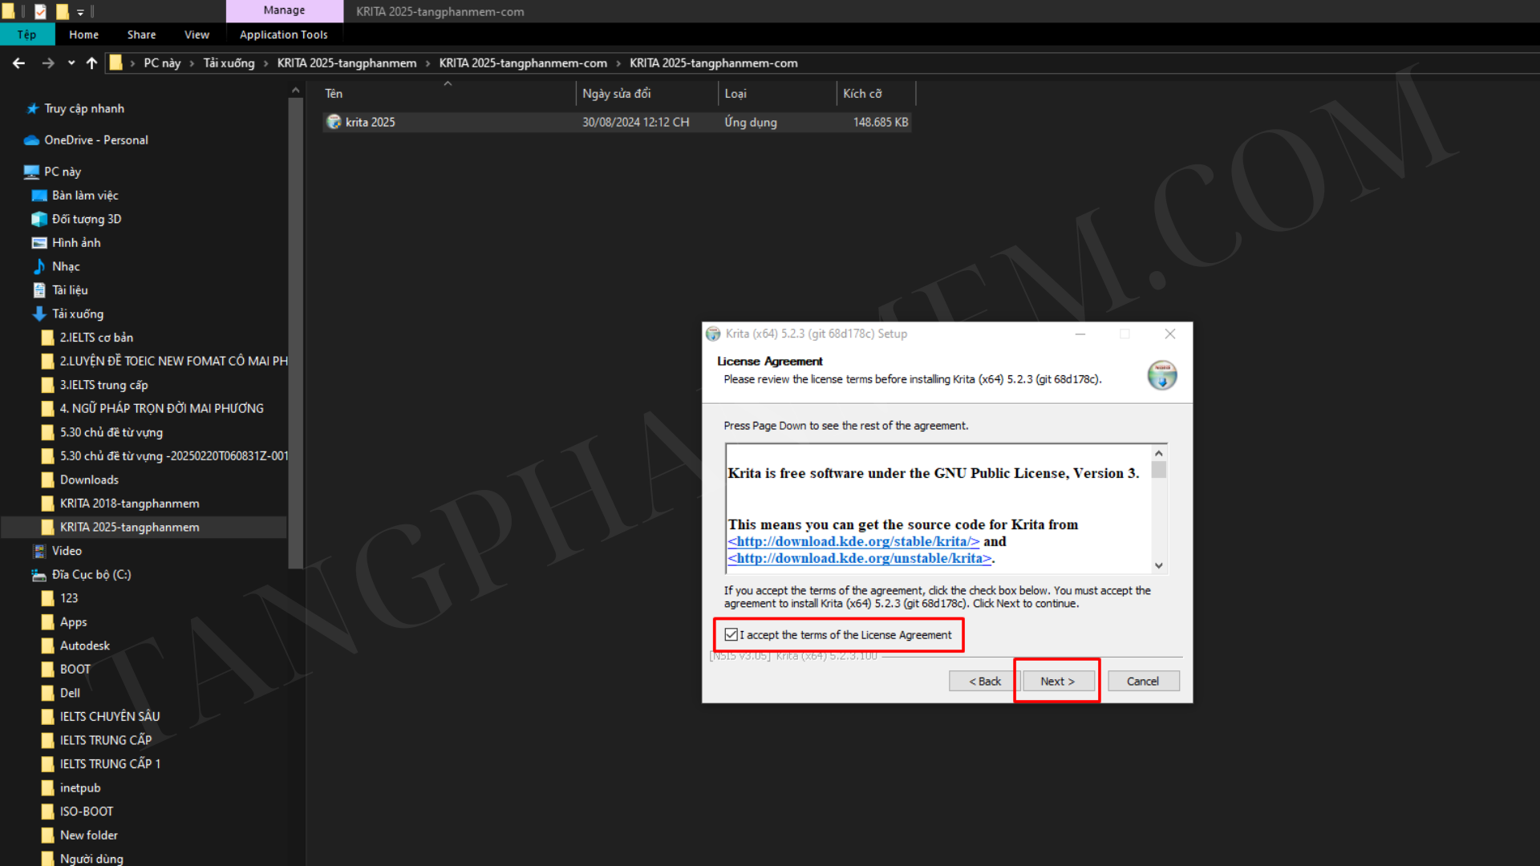Open Đĩa Cục bộ (C:) drive icon
This screenshot has height=866, width=1540.
pyautogui.click(x=38, y=574)
